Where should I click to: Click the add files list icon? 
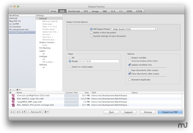coord(13,112)
